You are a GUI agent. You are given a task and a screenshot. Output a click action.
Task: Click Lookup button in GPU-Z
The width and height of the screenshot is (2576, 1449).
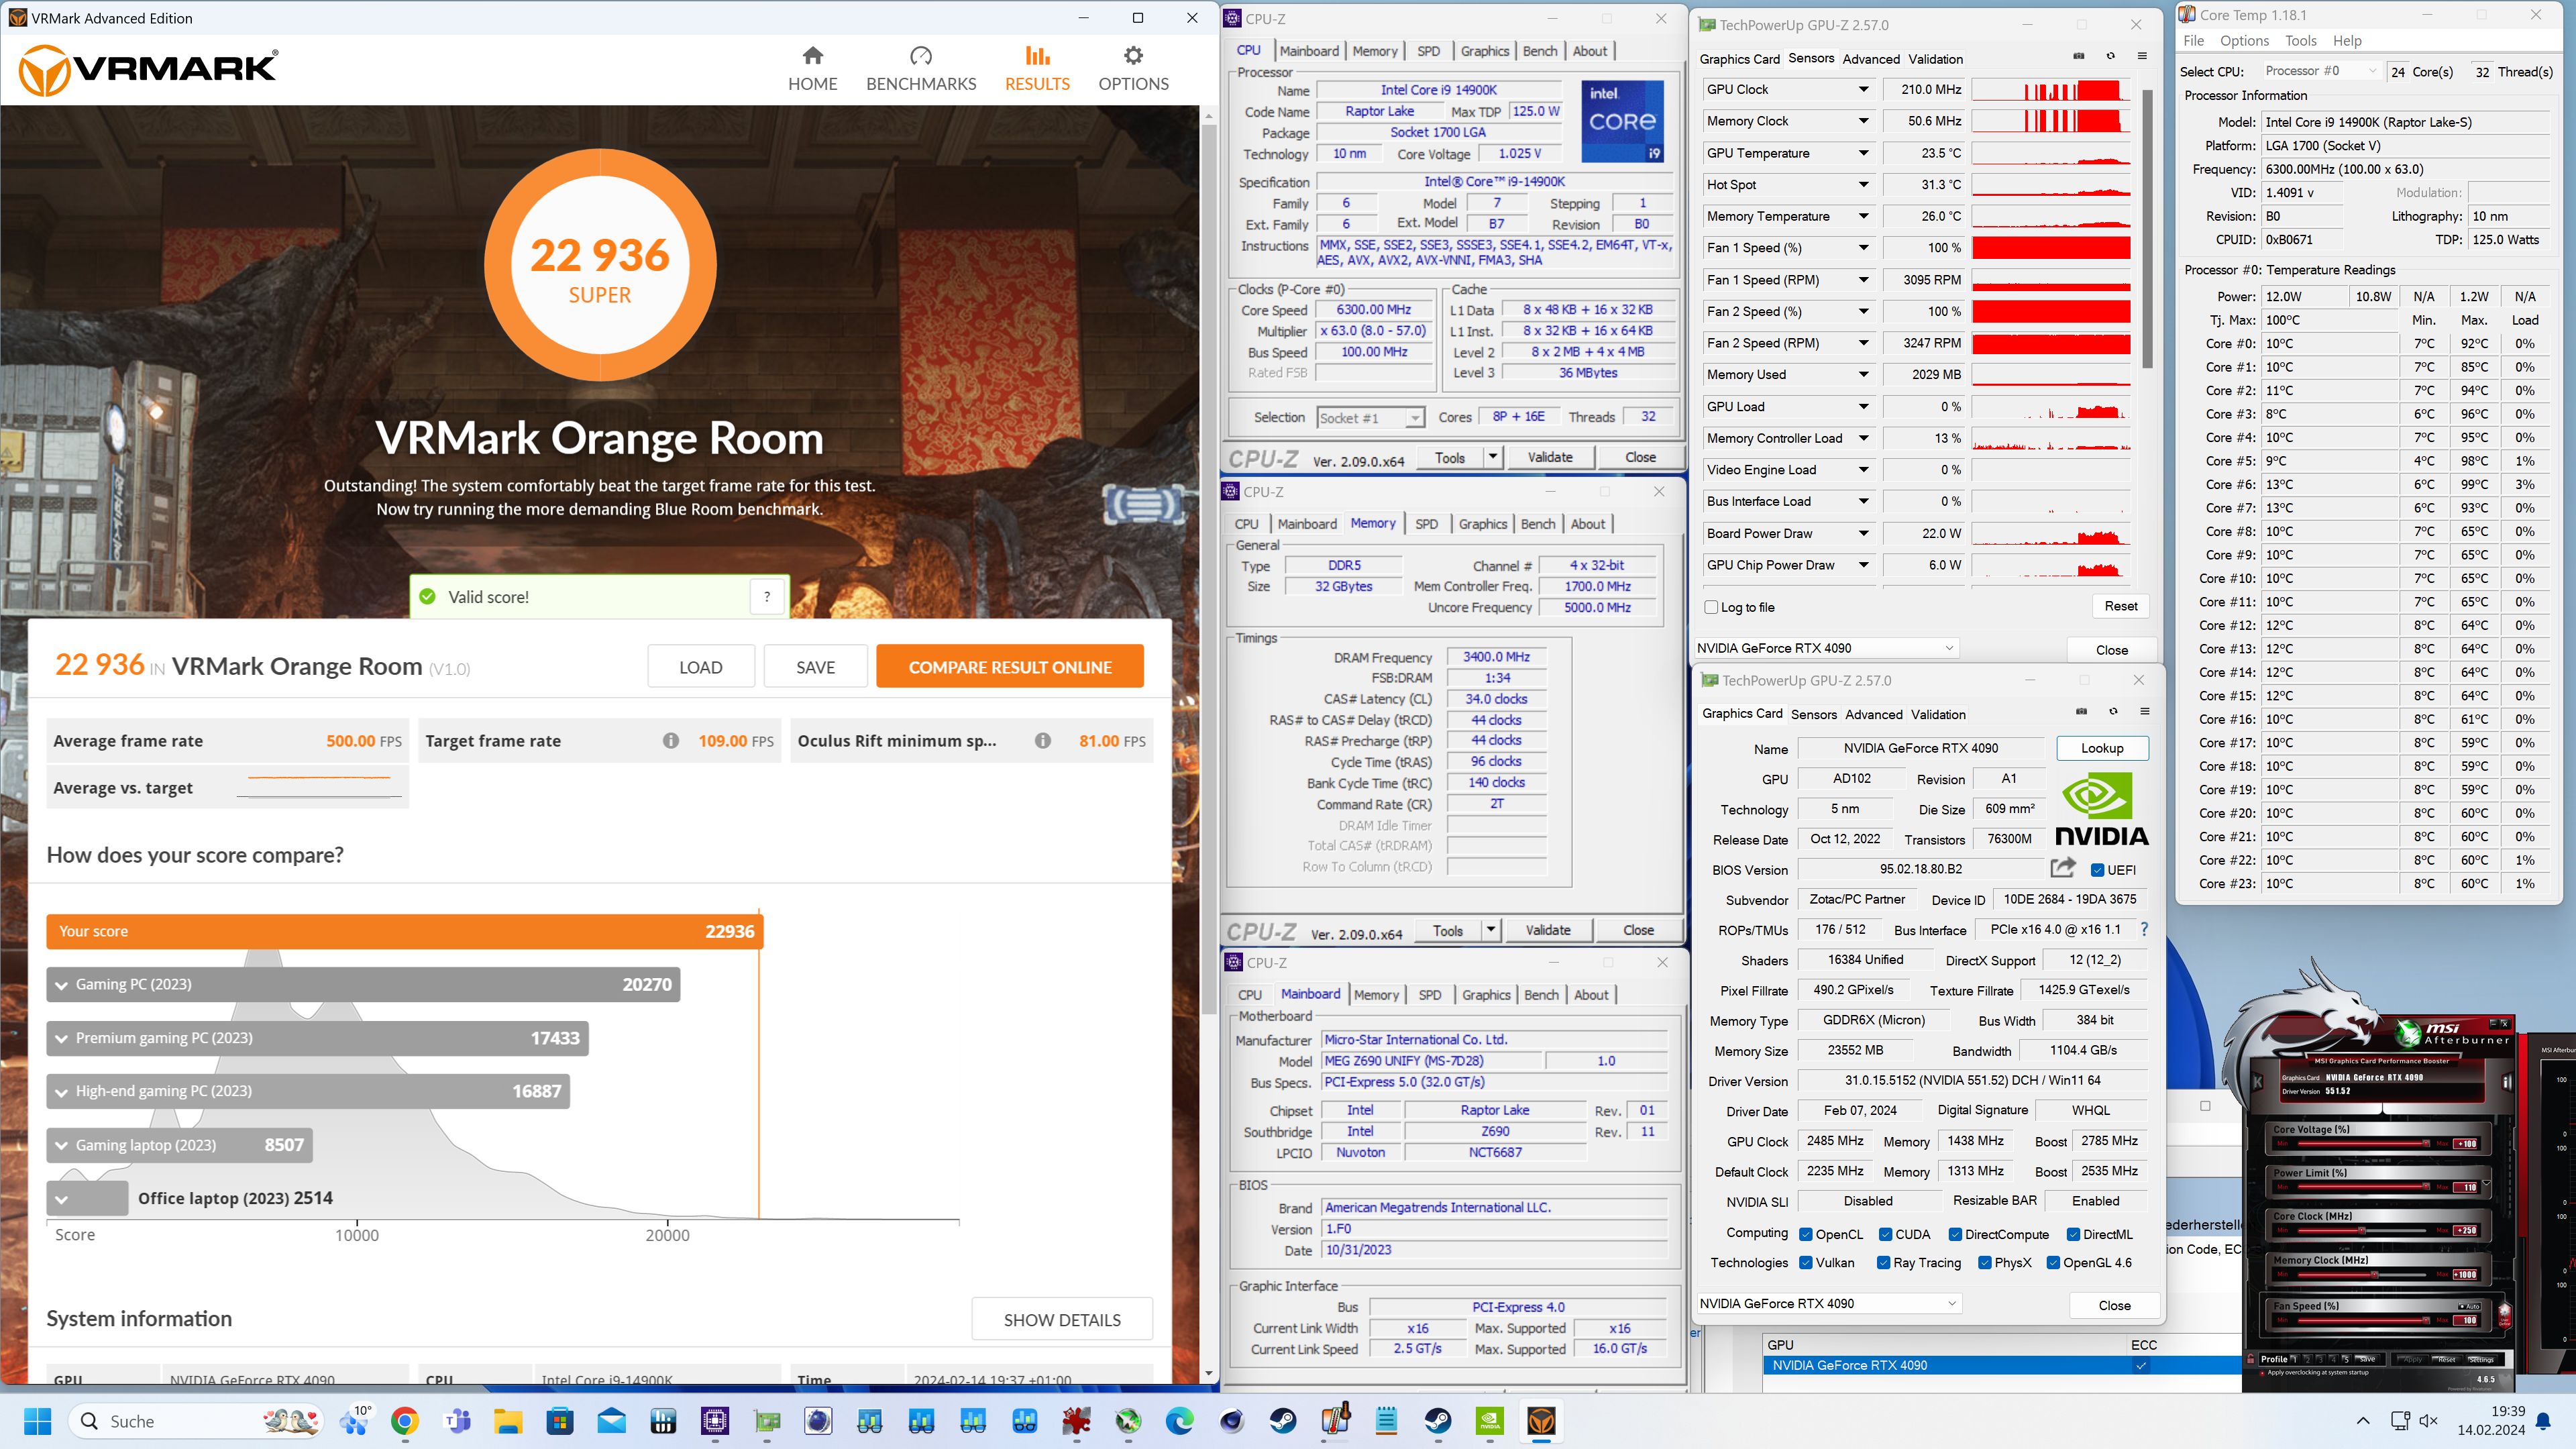coord(2102,748)
